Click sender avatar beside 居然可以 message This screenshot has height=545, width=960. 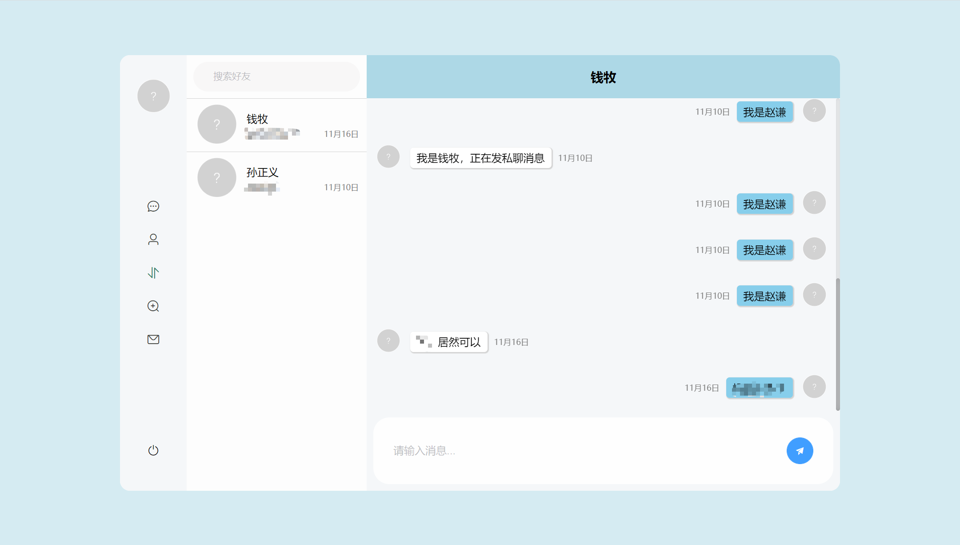click(388, 341)
